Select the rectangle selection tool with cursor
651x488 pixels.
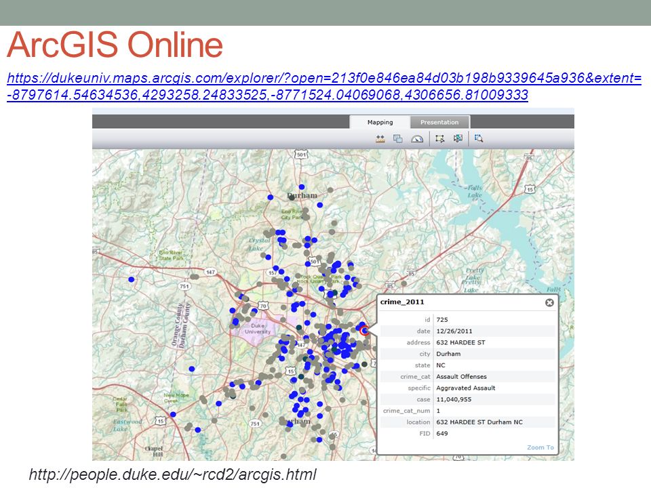(x=439, y=138)
